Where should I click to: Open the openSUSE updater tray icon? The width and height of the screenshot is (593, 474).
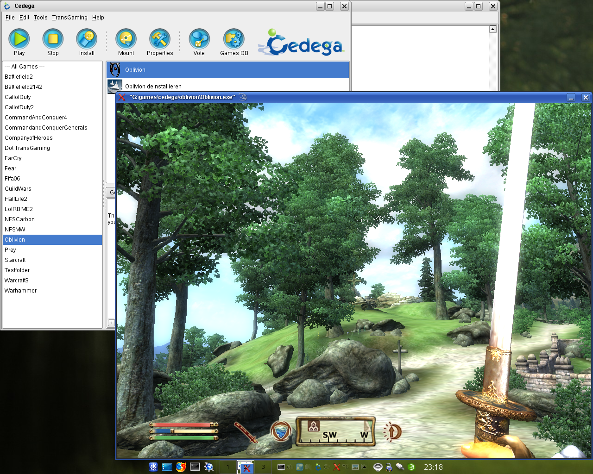(410, 467)
